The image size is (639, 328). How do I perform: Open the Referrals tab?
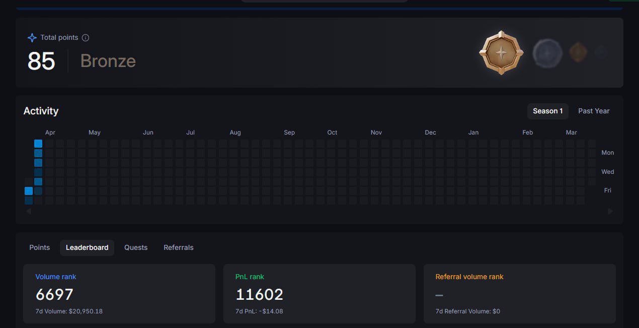pos(179,247)
